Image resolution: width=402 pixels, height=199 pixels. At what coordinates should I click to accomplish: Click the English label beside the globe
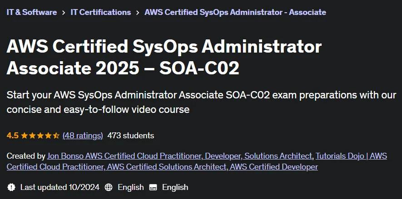(x=131, y=187)
